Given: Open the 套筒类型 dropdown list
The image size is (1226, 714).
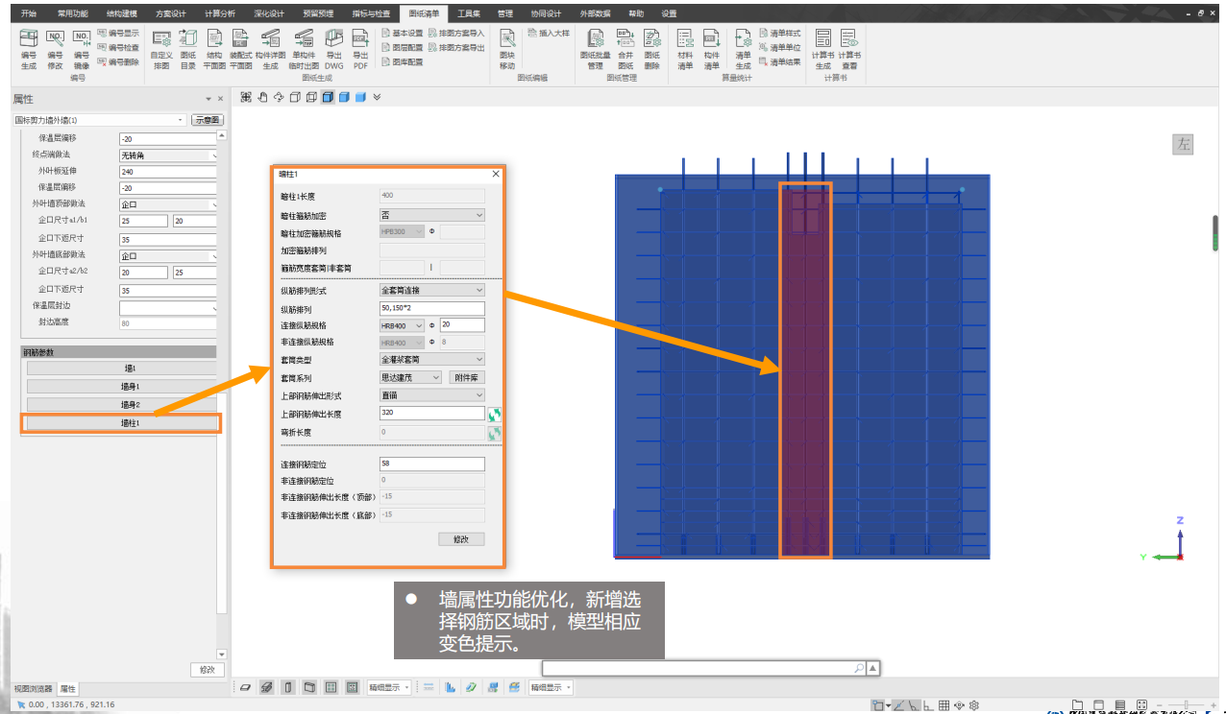Looking at the screenshot, I should 432,360.
